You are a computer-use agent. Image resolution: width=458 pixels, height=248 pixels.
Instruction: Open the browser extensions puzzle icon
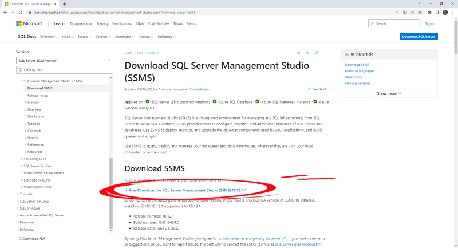pos(430,12)
